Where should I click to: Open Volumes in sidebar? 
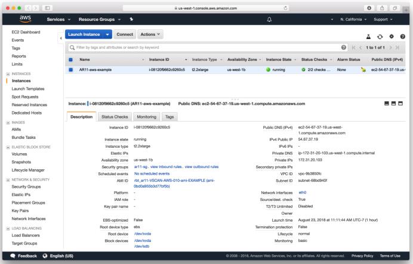tap(19, 154)
